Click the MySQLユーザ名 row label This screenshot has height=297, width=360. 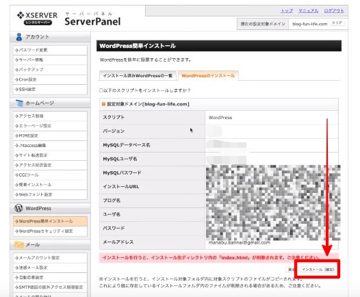coord(120,159)
